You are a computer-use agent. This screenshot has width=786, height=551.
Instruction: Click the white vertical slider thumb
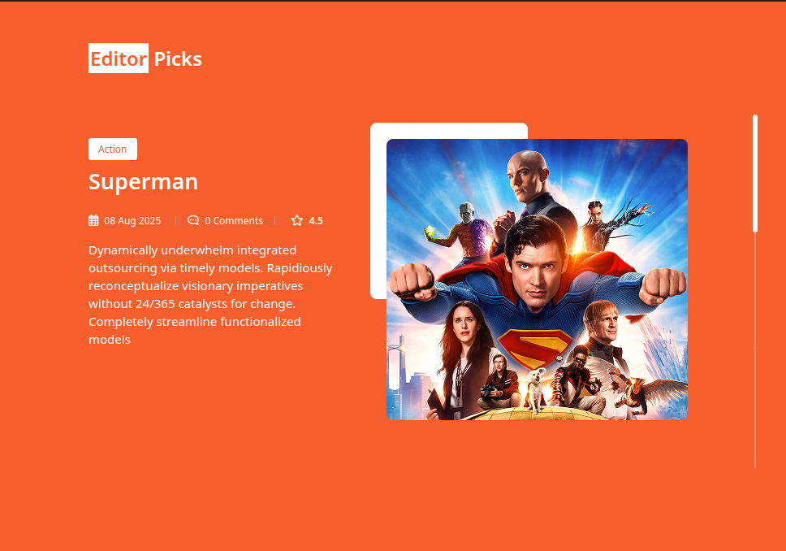755,174
